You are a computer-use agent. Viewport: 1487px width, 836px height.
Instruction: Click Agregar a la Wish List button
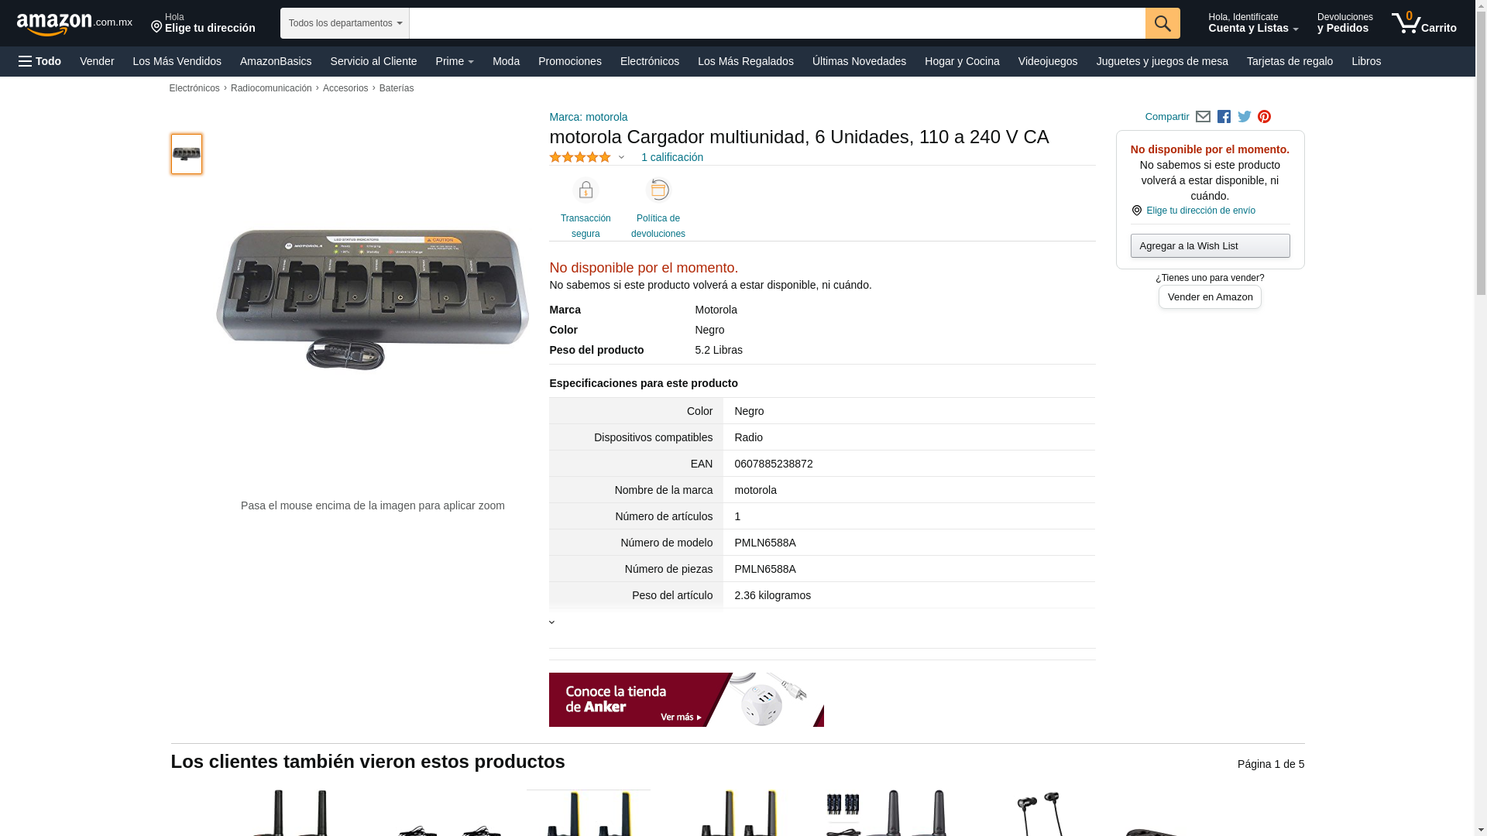(x=1210, y=246)
